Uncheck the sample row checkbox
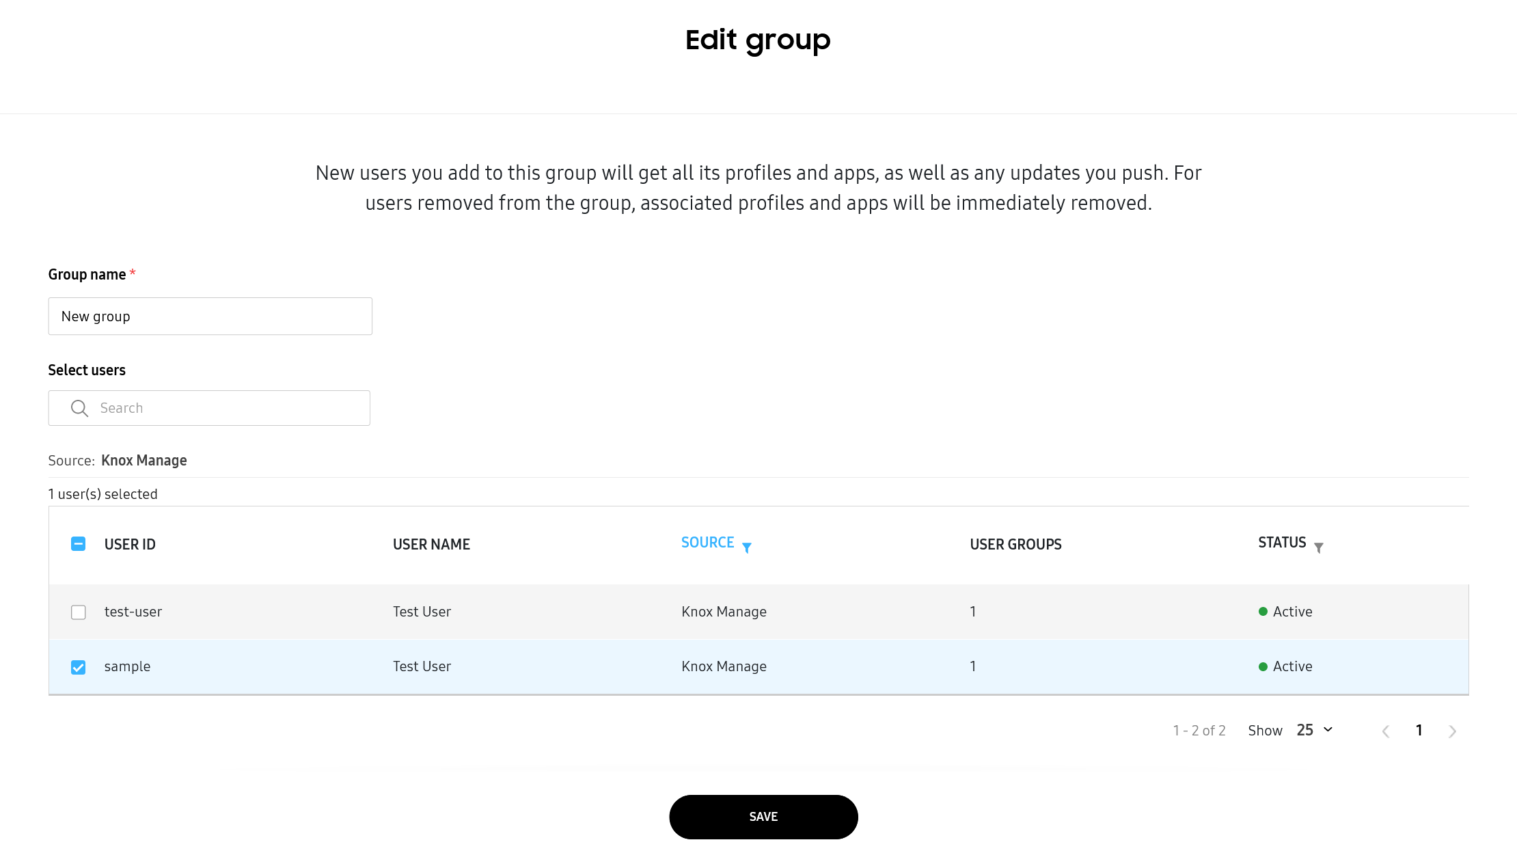This screenshot has width=1517, height=853. (79, 667)
